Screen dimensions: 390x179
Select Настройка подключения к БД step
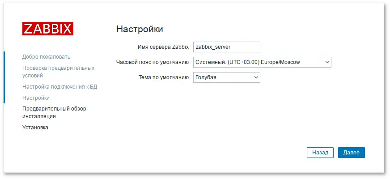pos(59,87)
